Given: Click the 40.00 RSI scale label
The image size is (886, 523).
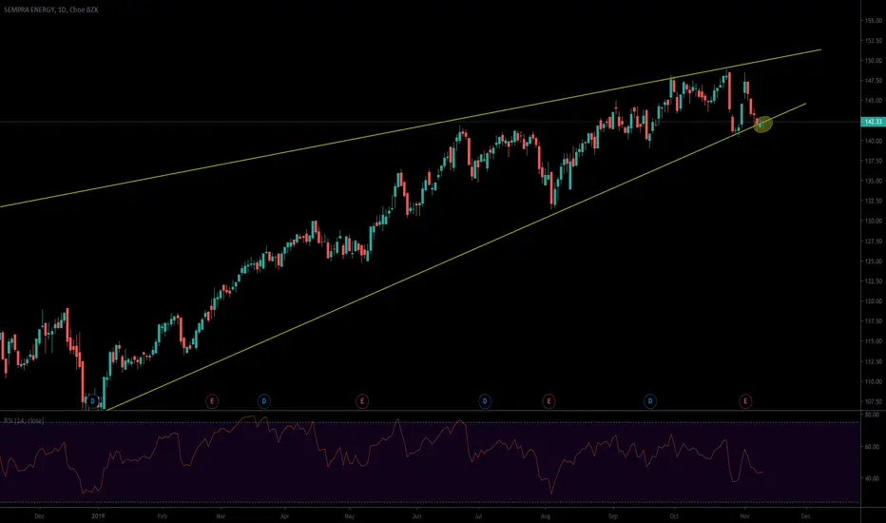Looking at the screenshot, I should click(872, 478).
